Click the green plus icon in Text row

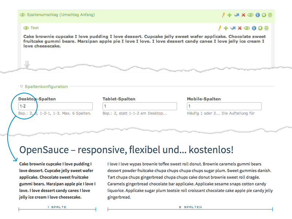[226, 28]
